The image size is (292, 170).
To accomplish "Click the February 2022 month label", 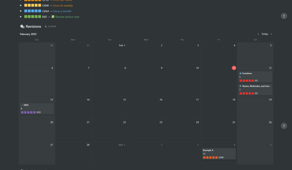I will [28, 34].
